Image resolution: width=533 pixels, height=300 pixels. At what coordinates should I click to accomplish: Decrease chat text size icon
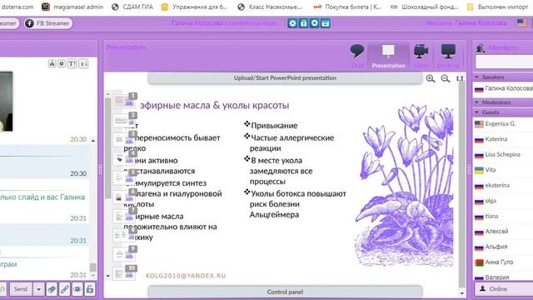(x=83, y=63)
